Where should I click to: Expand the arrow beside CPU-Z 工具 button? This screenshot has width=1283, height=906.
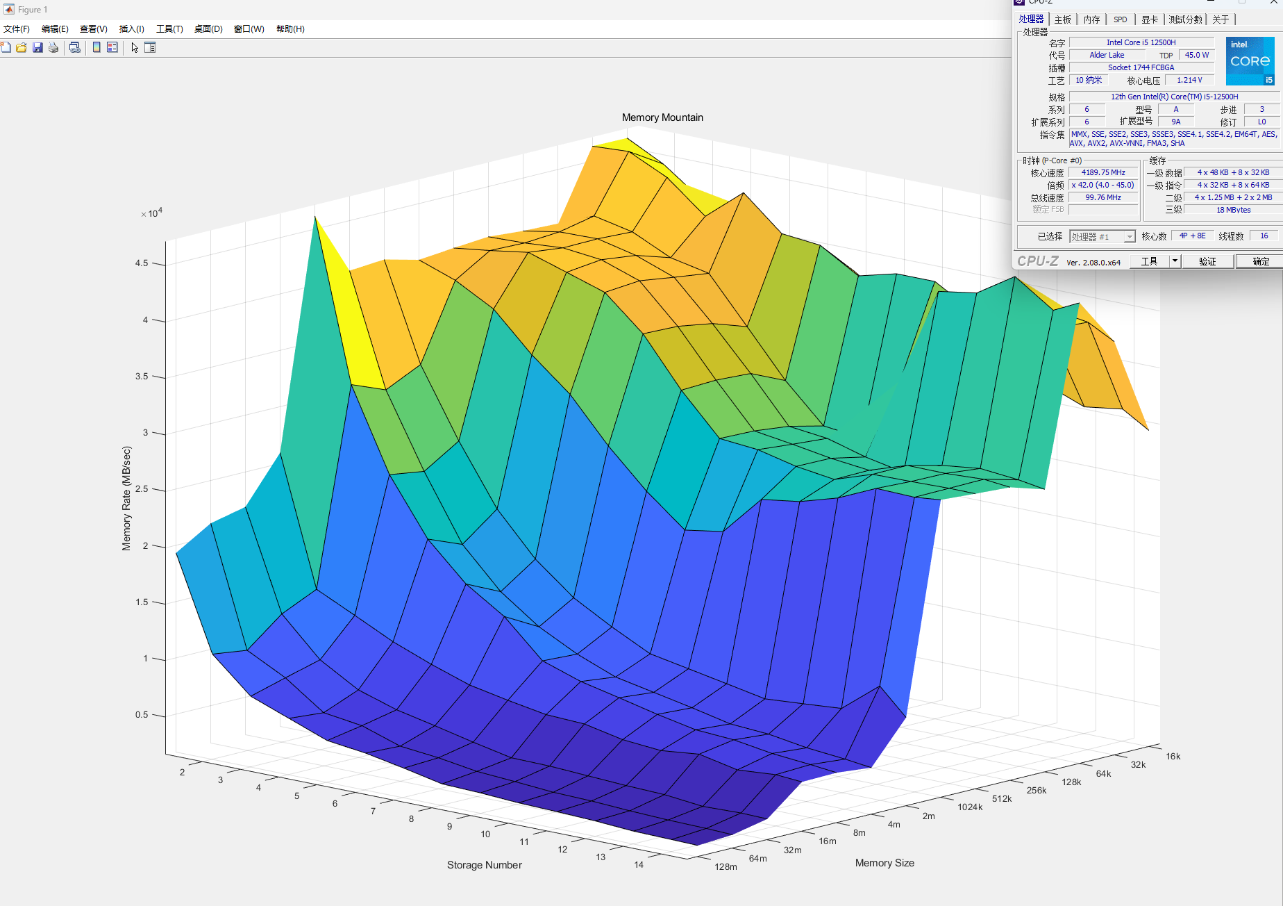pyautogui.click(x=1175, y=261)
